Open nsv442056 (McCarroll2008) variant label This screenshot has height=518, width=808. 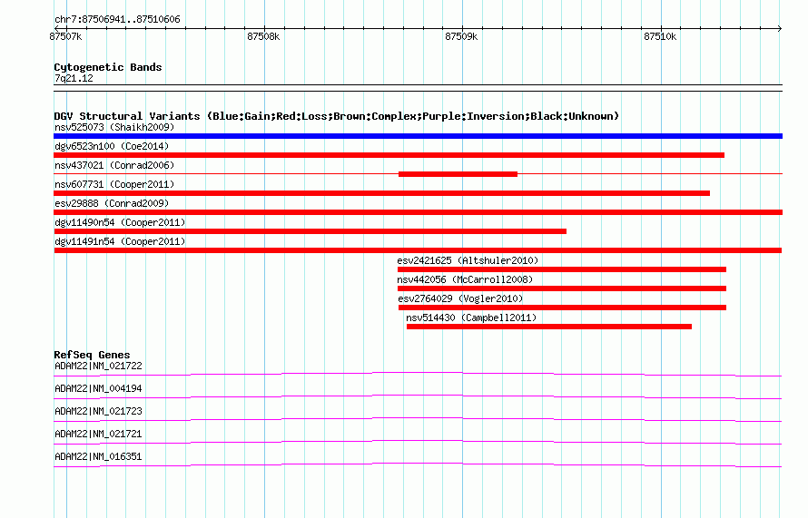[x=465, y=279]
